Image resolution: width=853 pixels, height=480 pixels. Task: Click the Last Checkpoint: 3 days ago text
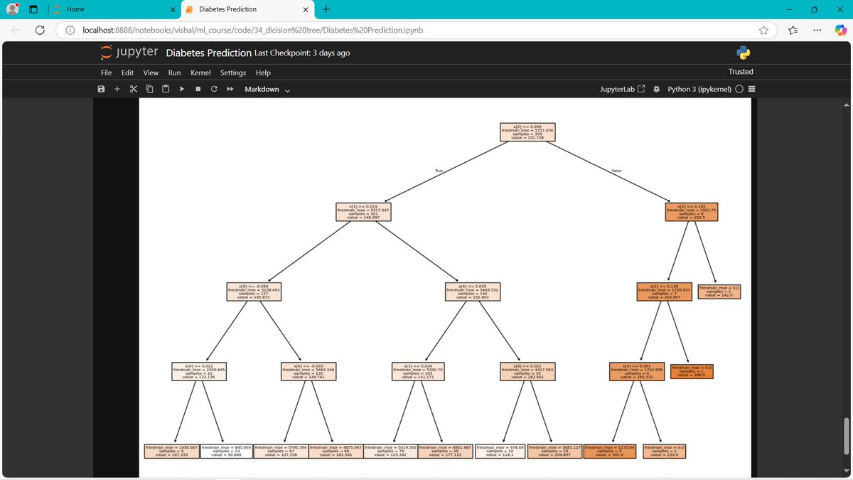[302, 53]
